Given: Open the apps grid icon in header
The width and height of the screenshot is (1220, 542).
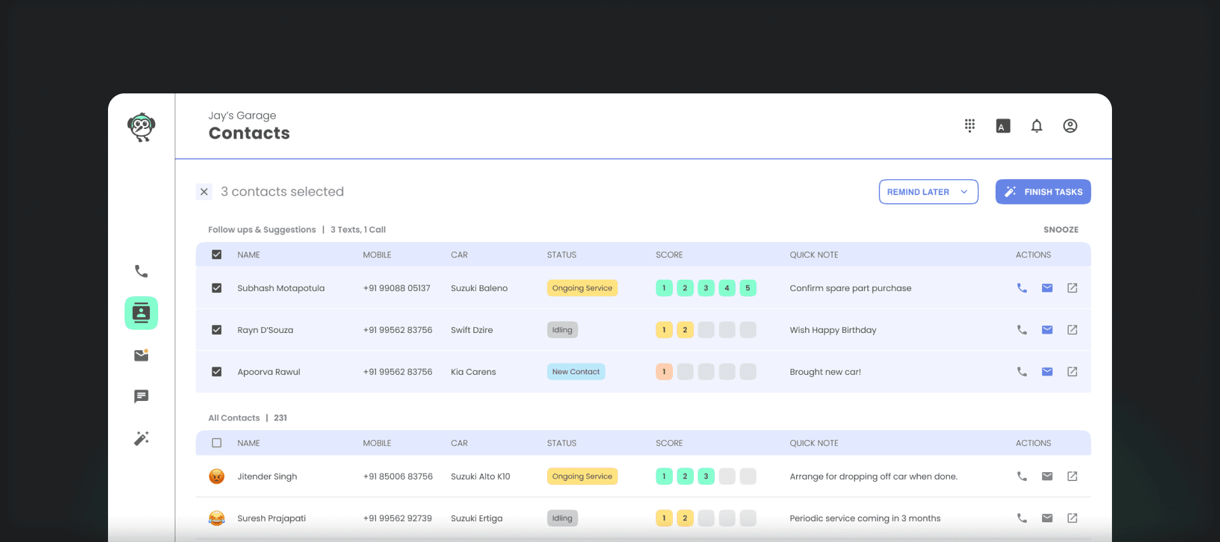Looking at the screenshot, I should click(x=970, y=126).
